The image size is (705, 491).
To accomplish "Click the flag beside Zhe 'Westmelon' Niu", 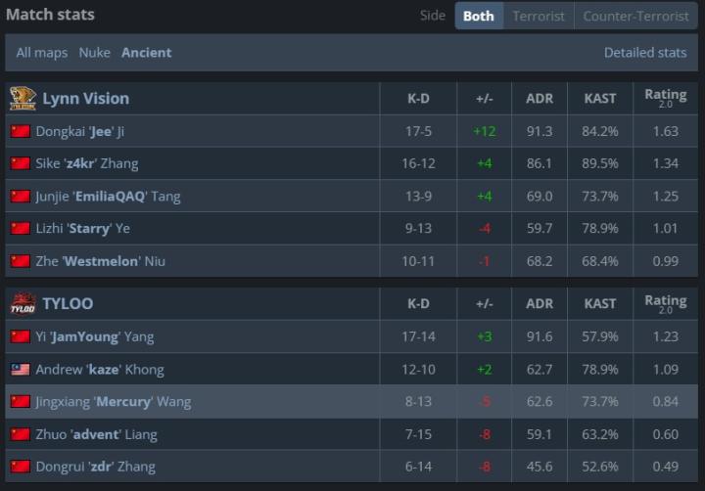I will click(21, 261).
